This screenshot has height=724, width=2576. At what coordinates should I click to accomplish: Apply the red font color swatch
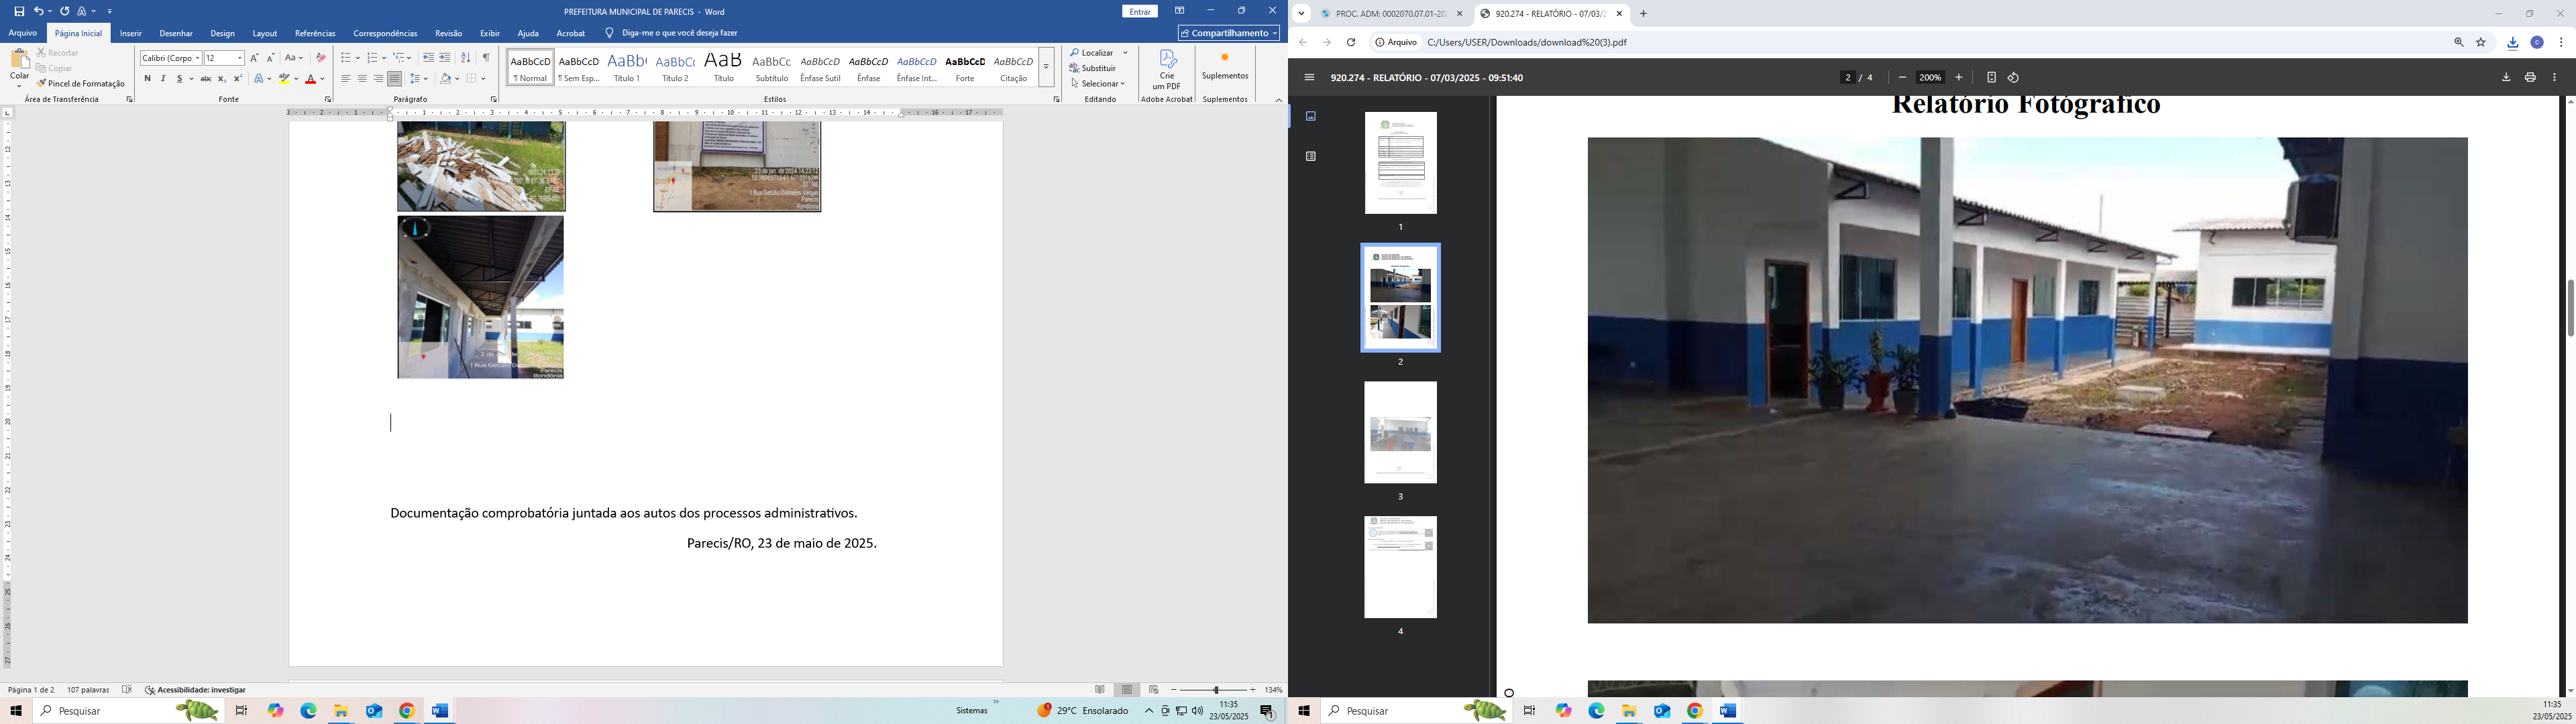[x=311, y=79]
